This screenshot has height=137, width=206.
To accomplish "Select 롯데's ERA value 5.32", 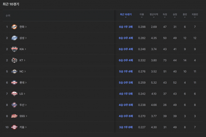I will click(154, 83).
